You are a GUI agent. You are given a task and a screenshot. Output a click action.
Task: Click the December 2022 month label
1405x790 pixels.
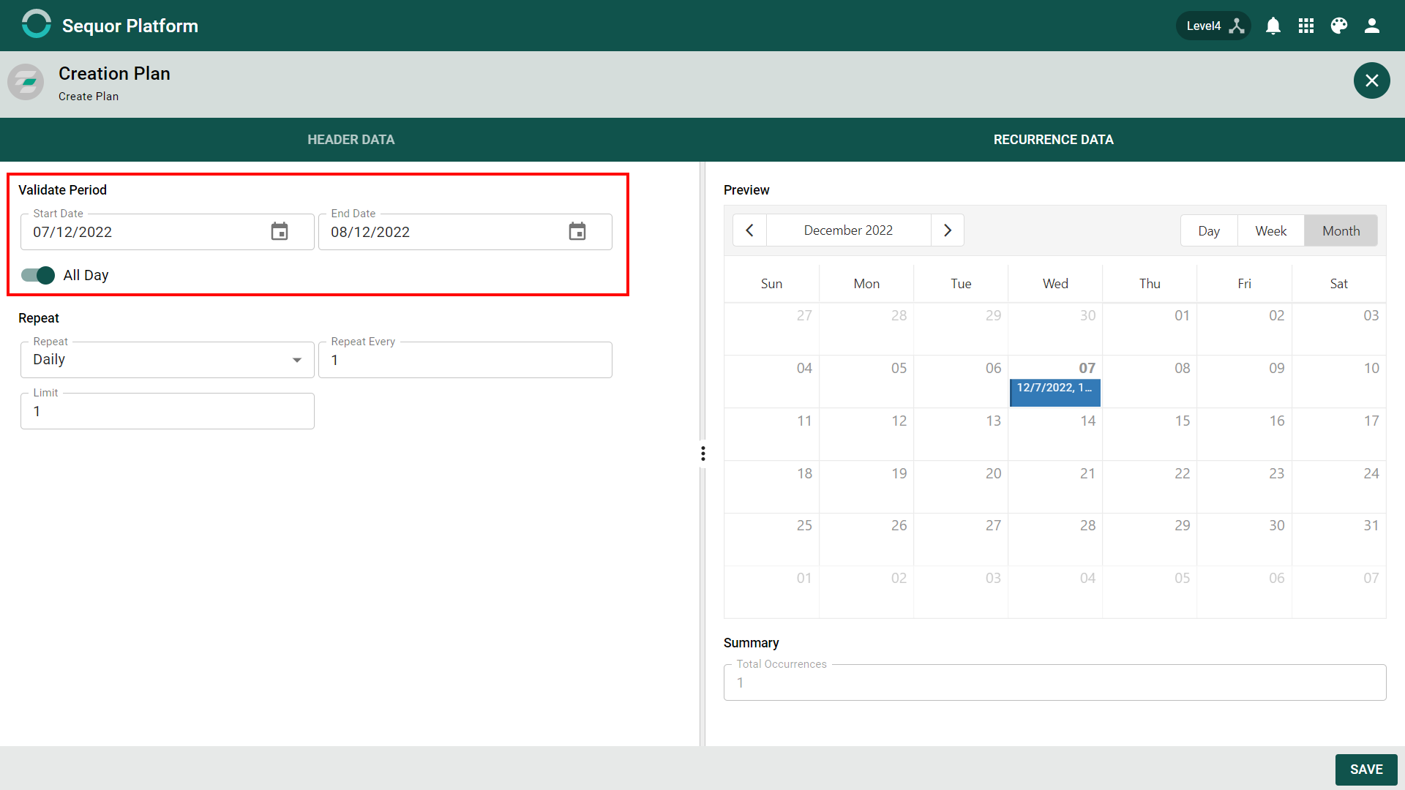pyautogui.click(x=849, y=230)
